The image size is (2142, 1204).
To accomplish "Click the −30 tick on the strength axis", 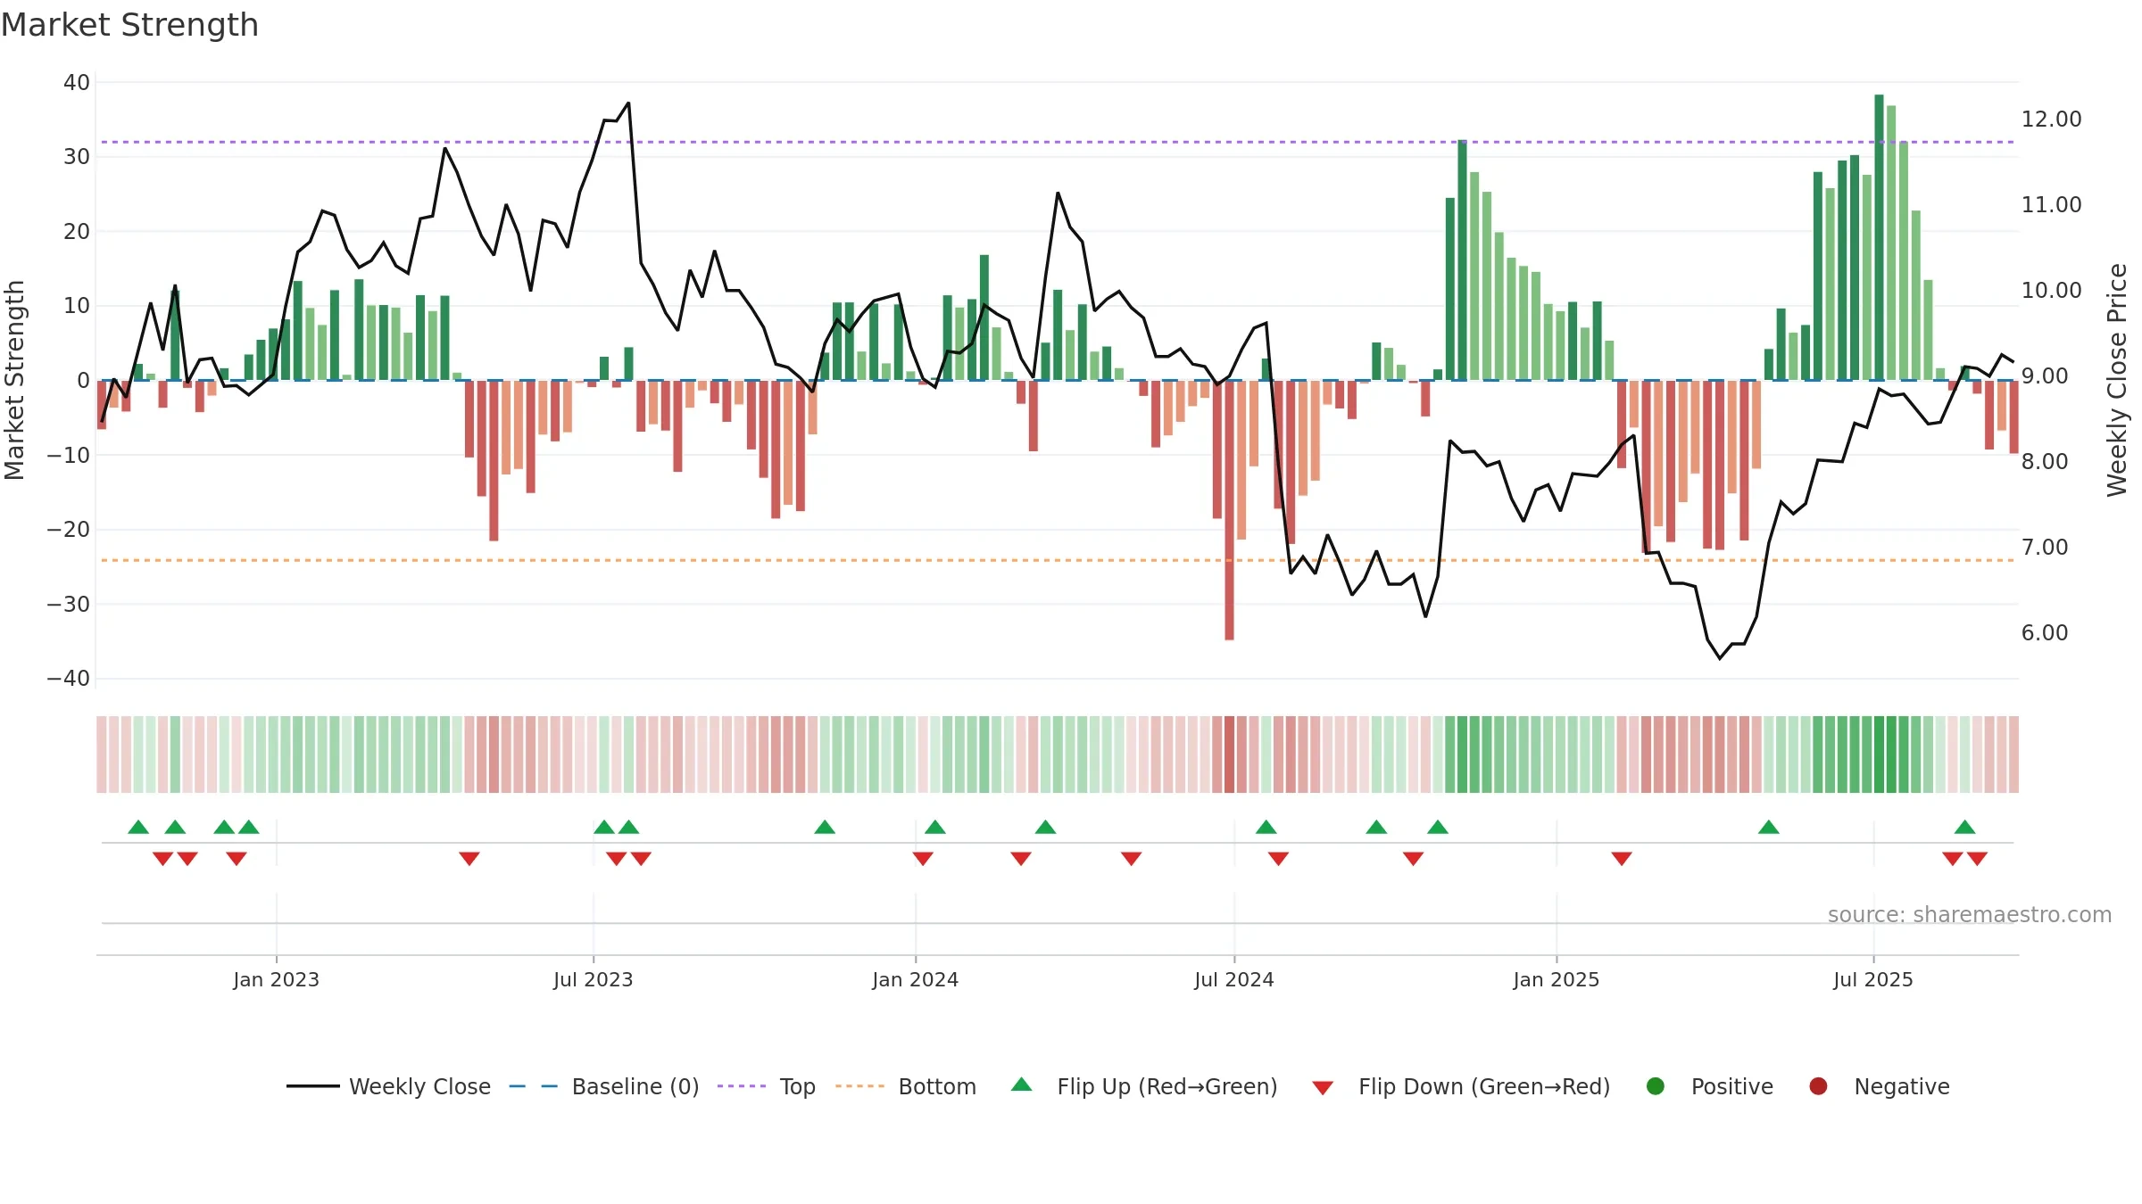I will (x=69, y=604).
